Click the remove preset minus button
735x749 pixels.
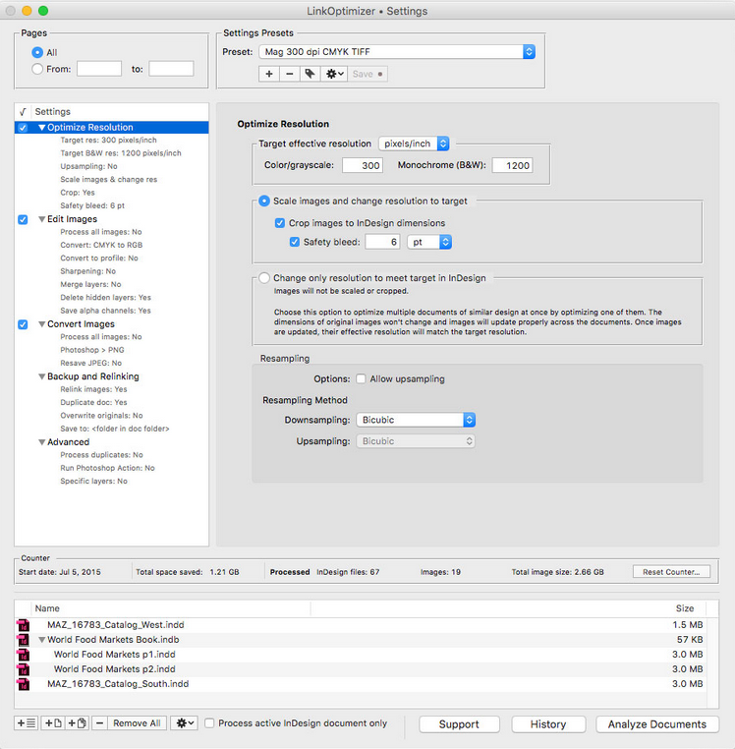pos(289,74)
